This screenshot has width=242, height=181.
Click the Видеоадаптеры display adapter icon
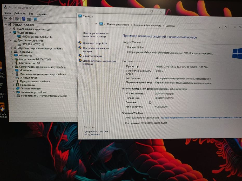click(15, 33)
